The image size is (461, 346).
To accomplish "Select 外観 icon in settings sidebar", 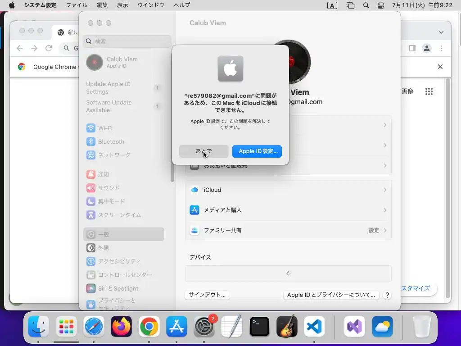I will tap(91, 248).
